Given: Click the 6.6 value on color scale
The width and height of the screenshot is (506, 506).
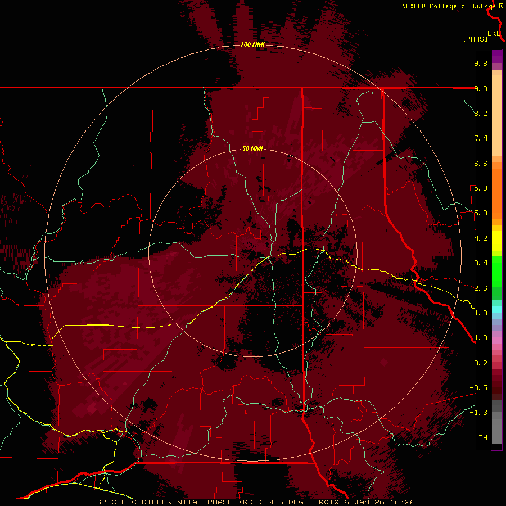Looking at the screenshot, I should (x=481, y=163).
